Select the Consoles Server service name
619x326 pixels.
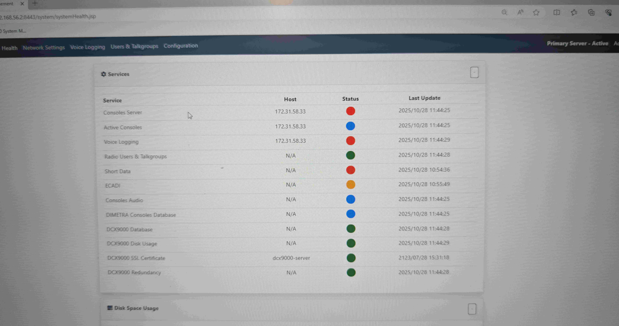(x=123, y=113)
